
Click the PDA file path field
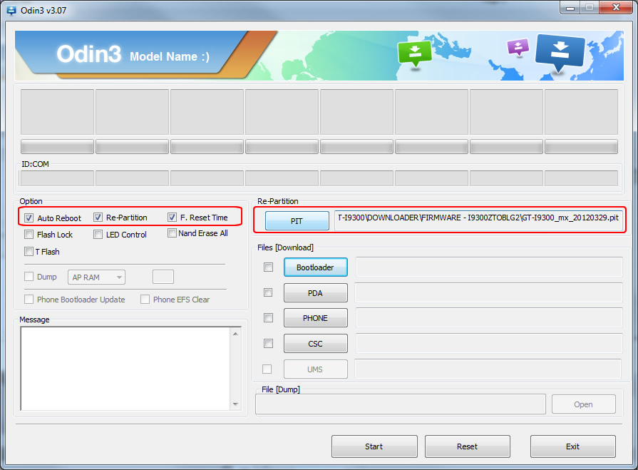point(489,292)
